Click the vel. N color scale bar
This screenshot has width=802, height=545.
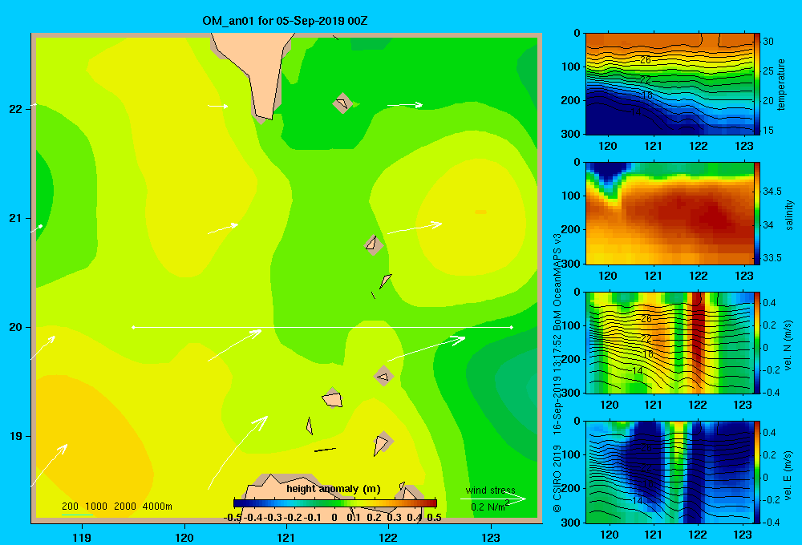coord(757,342)
